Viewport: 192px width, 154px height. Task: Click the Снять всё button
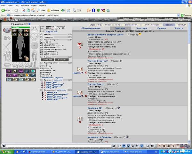47,60
